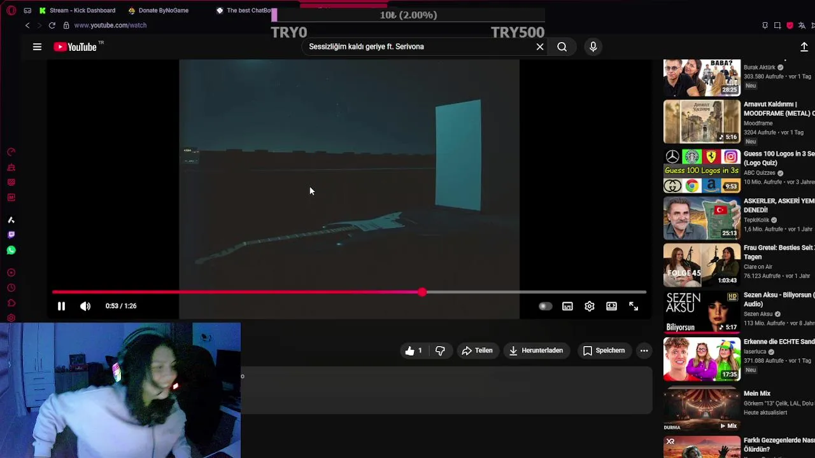Open the red ad-blocker shield icon

[x=790, y=25]
